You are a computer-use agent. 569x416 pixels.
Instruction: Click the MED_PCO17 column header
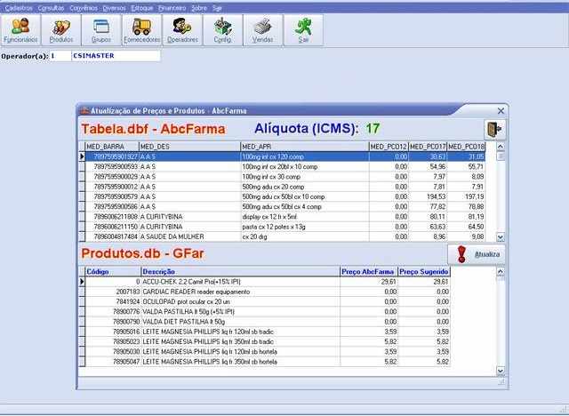point(428,147)
